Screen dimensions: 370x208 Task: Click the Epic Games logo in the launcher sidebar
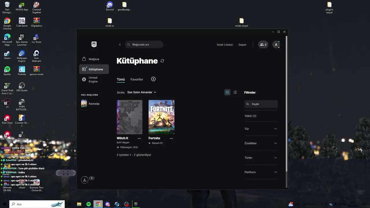pos(94,44)
